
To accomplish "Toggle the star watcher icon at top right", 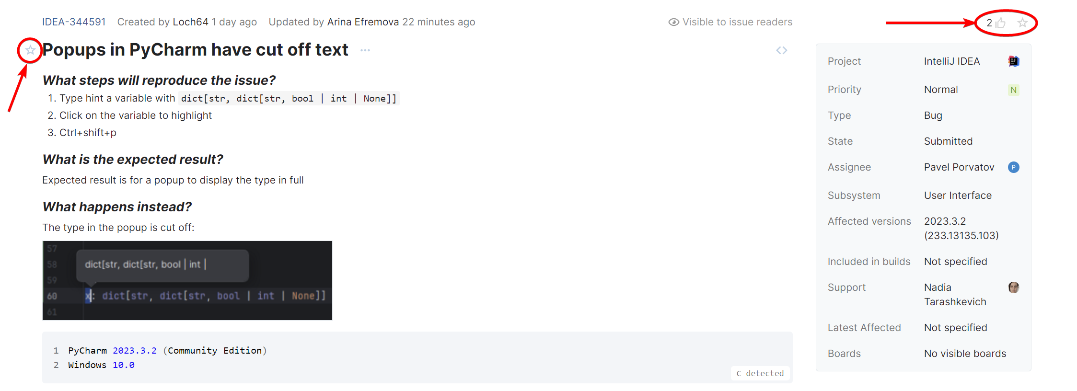I will (x=1022, y=23).
